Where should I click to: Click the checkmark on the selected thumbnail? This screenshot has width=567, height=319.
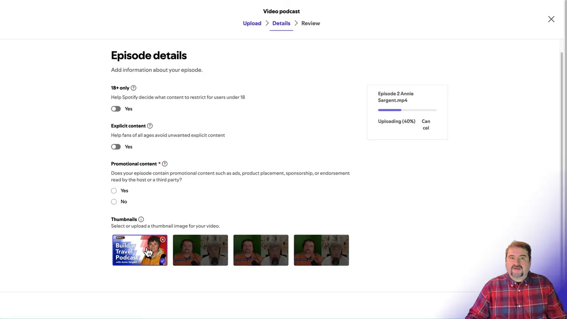(x=162, y=261)
